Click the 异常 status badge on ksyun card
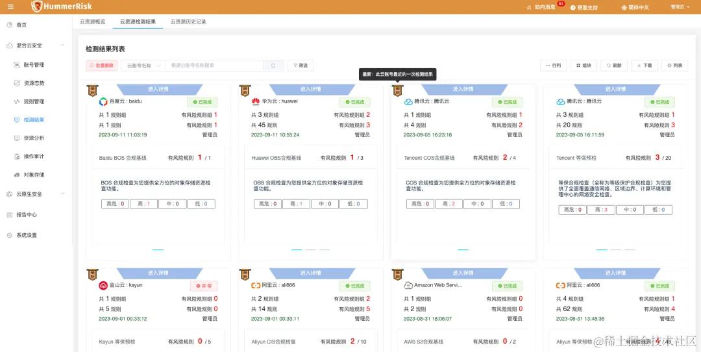This screenshot has width=701, height=352. [204, 286]
